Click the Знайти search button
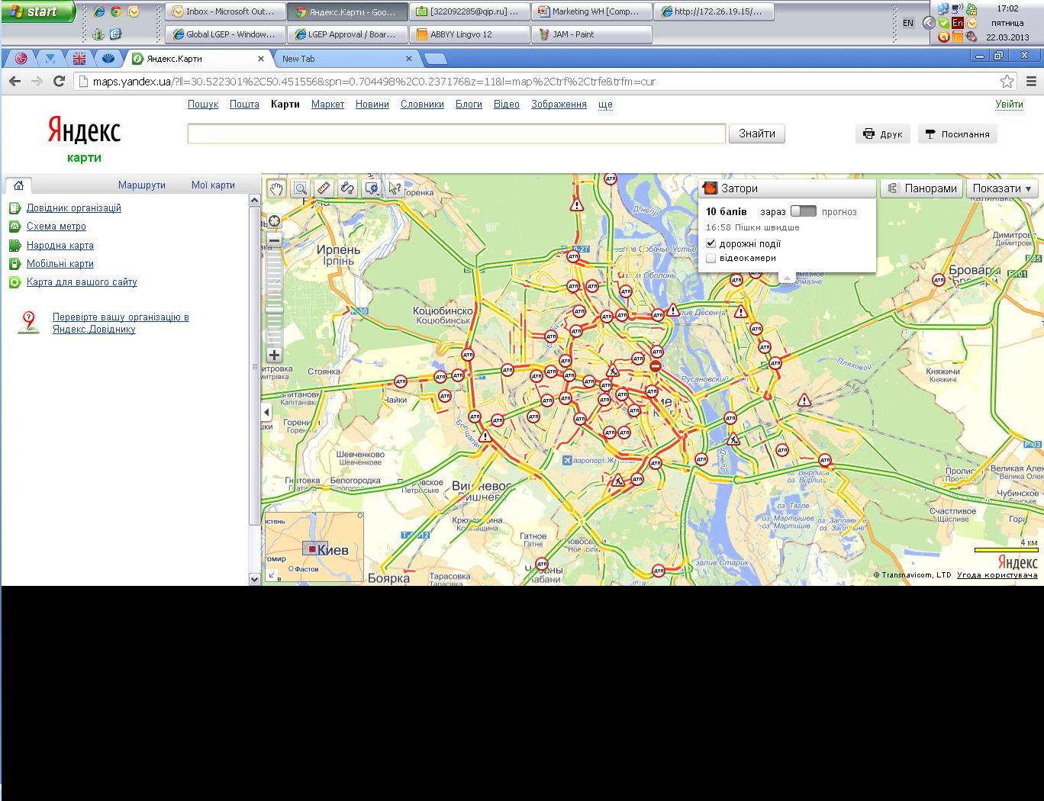This screenshot has width=1044, height=801. pyautogui.click(x=756, y=133)
